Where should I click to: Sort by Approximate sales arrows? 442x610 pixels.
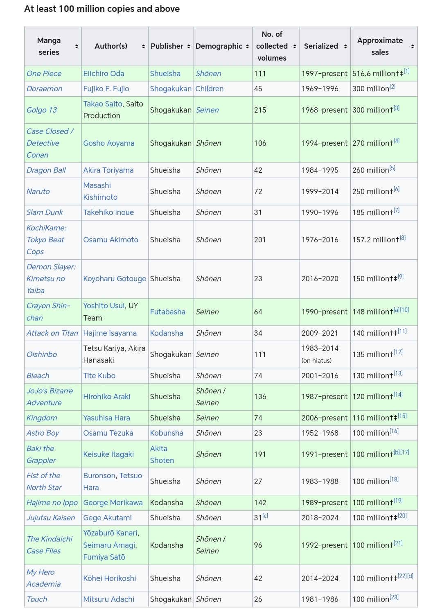[413, 47]
